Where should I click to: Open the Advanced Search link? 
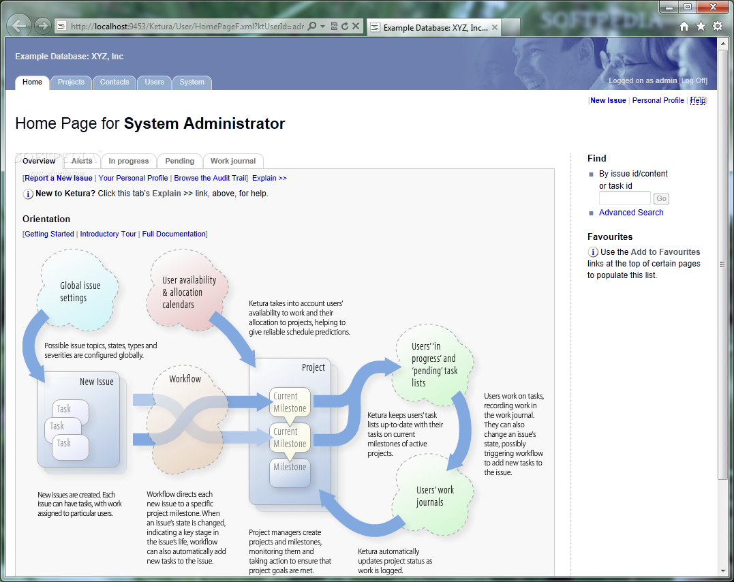tap(631, 213)
